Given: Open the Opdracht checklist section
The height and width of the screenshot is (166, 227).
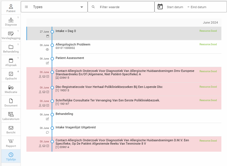Looking at the screenshot, I should (x=11, y=75).
